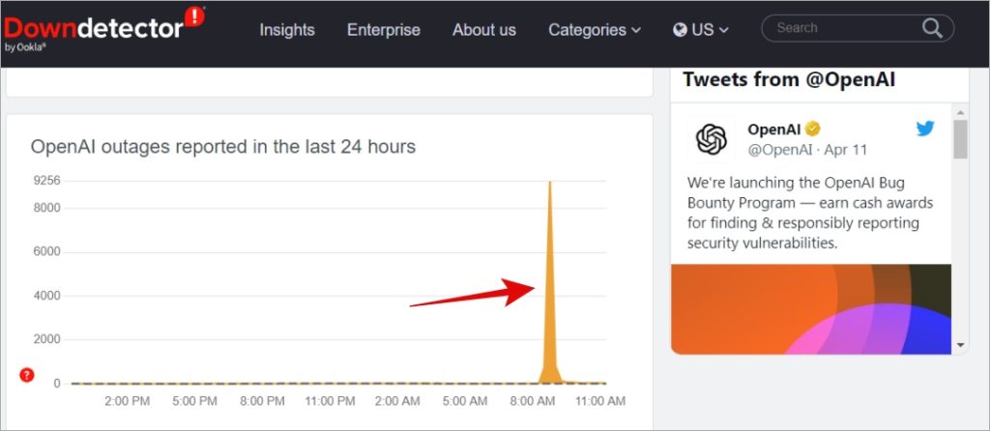
Task: Open the Insights menu item
Action: 286,30
